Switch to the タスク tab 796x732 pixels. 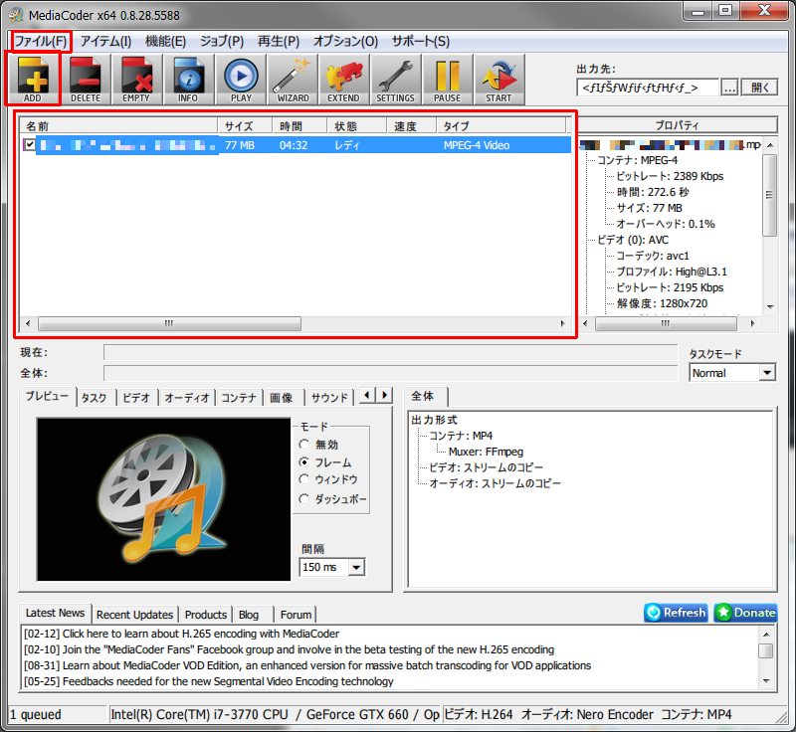(94, 398)
